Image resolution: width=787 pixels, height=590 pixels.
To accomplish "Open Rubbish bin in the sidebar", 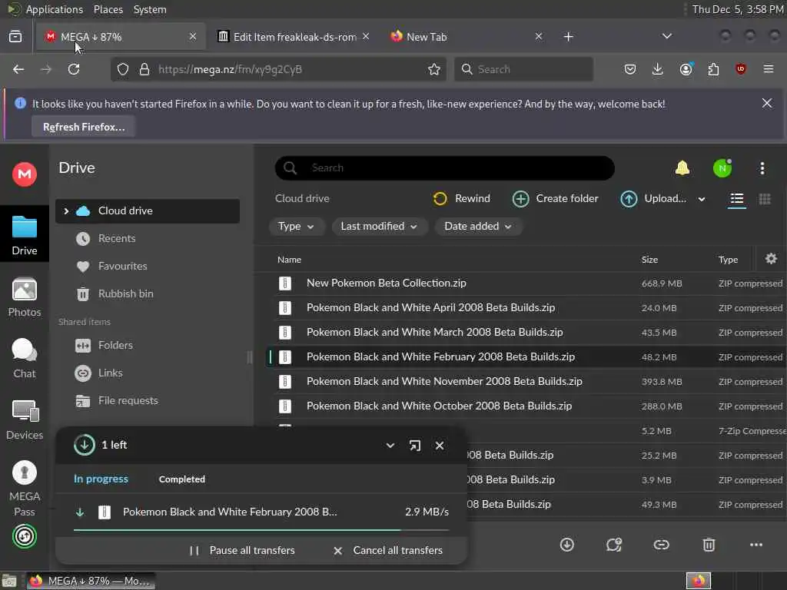I will click(125, 294).
